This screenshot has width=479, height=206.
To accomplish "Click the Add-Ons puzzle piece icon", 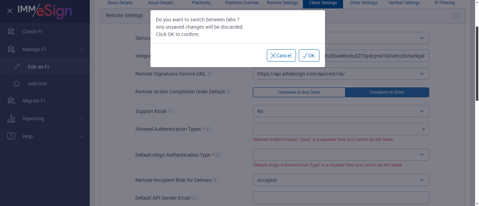I will 17,84.
